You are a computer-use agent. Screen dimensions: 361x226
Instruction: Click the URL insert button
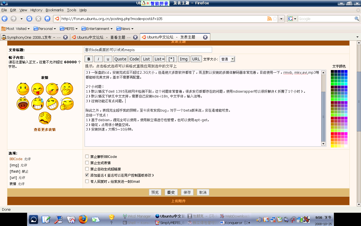pos(196,59)
